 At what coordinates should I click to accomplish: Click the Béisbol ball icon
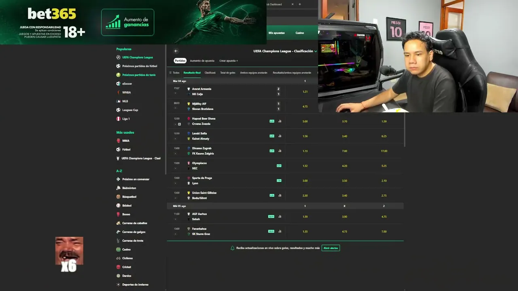[119, 206]
